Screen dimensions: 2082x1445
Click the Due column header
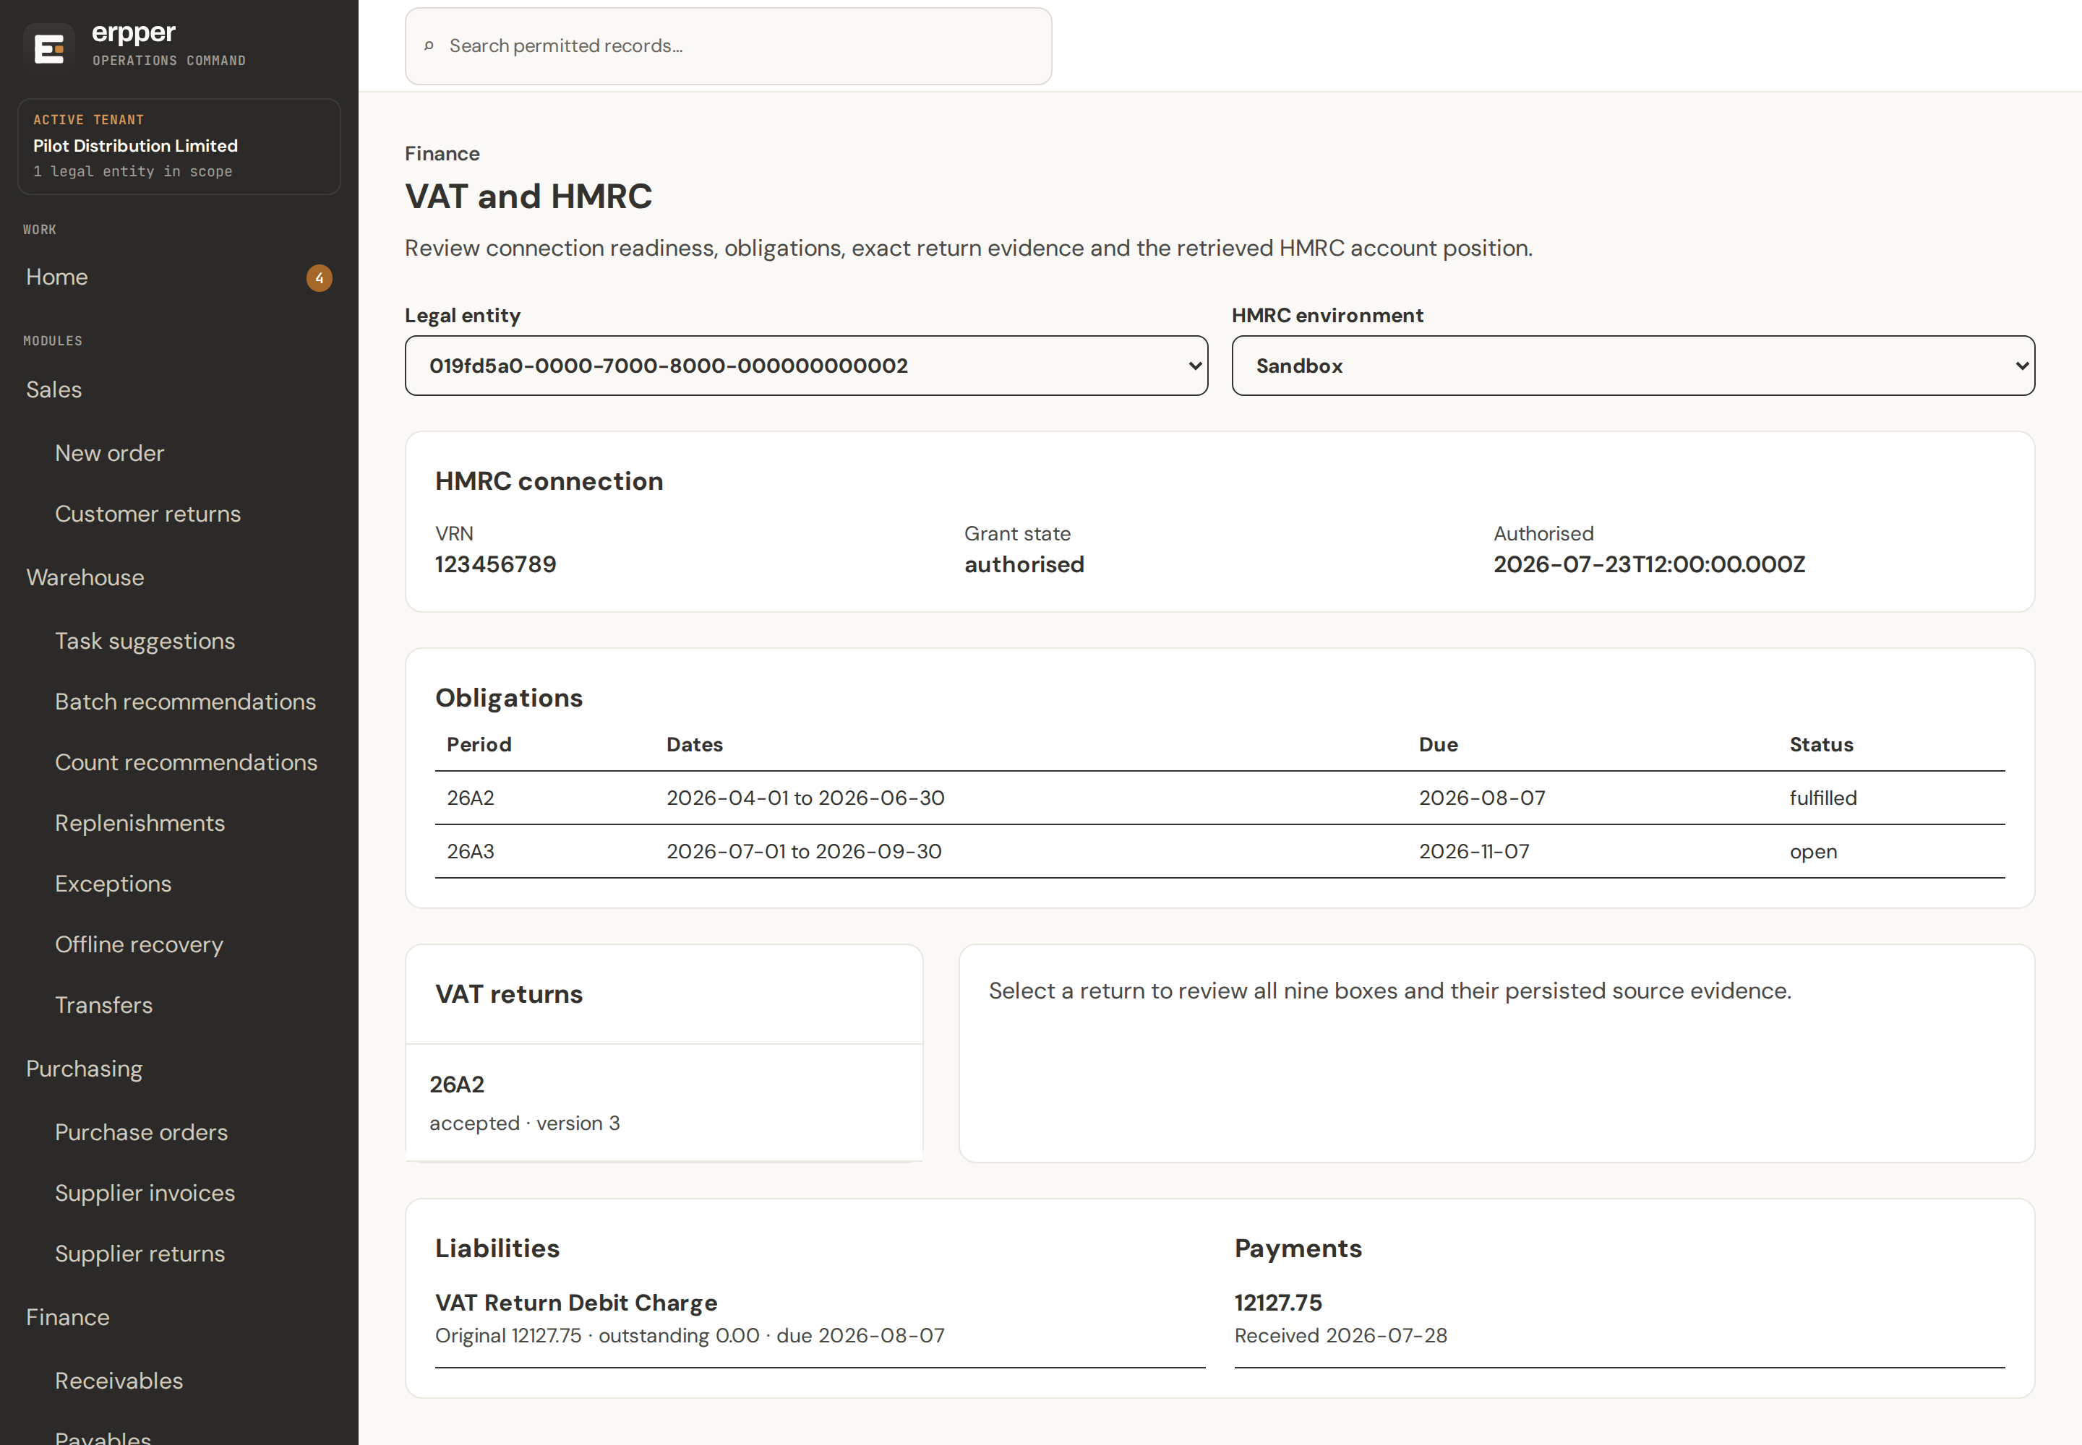pyautogui.click(x=1438, y=744)
